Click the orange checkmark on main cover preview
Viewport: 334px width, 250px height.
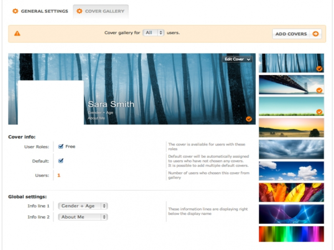[x=249, y=119]
